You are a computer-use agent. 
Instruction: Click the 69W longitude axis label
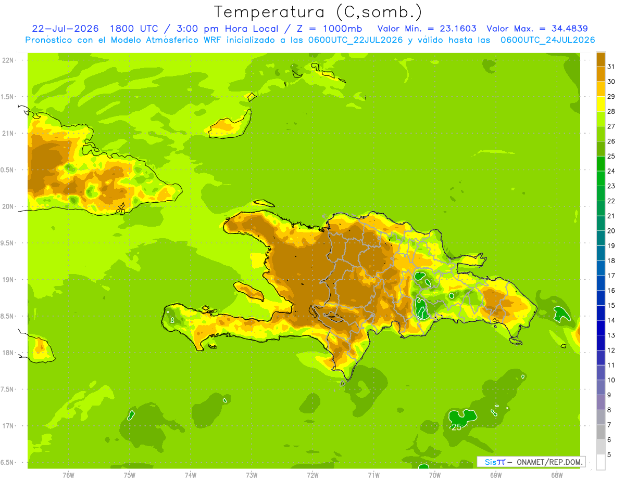[x=496, y=475]
